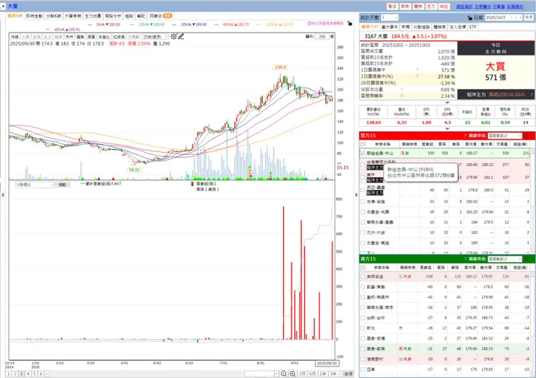
Task: Open the sub-chart indicator dropdown below chart
Action: [35, 185]
